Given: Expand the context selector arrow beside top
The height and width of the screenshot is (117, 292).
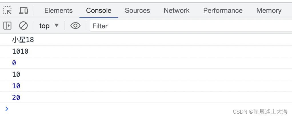Looking at the screenshot, I should click(56, 25).
